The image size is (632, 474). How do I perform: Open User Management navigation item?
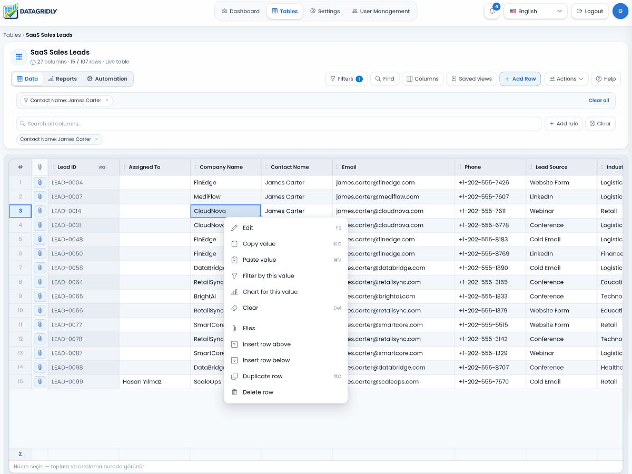click(x=381, y=11)
